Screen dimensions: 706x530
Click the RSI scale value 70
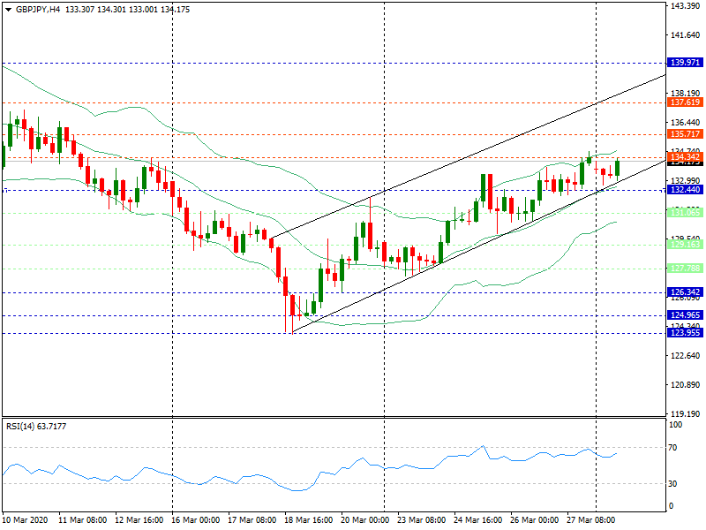672,448
